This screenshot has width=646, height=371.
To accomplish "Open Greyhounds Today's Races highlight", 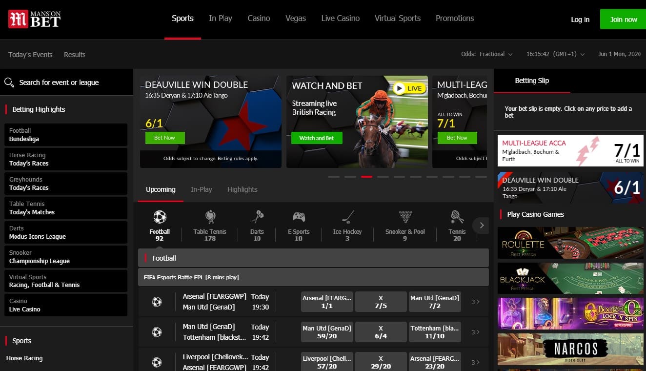I will coord(66,184).
